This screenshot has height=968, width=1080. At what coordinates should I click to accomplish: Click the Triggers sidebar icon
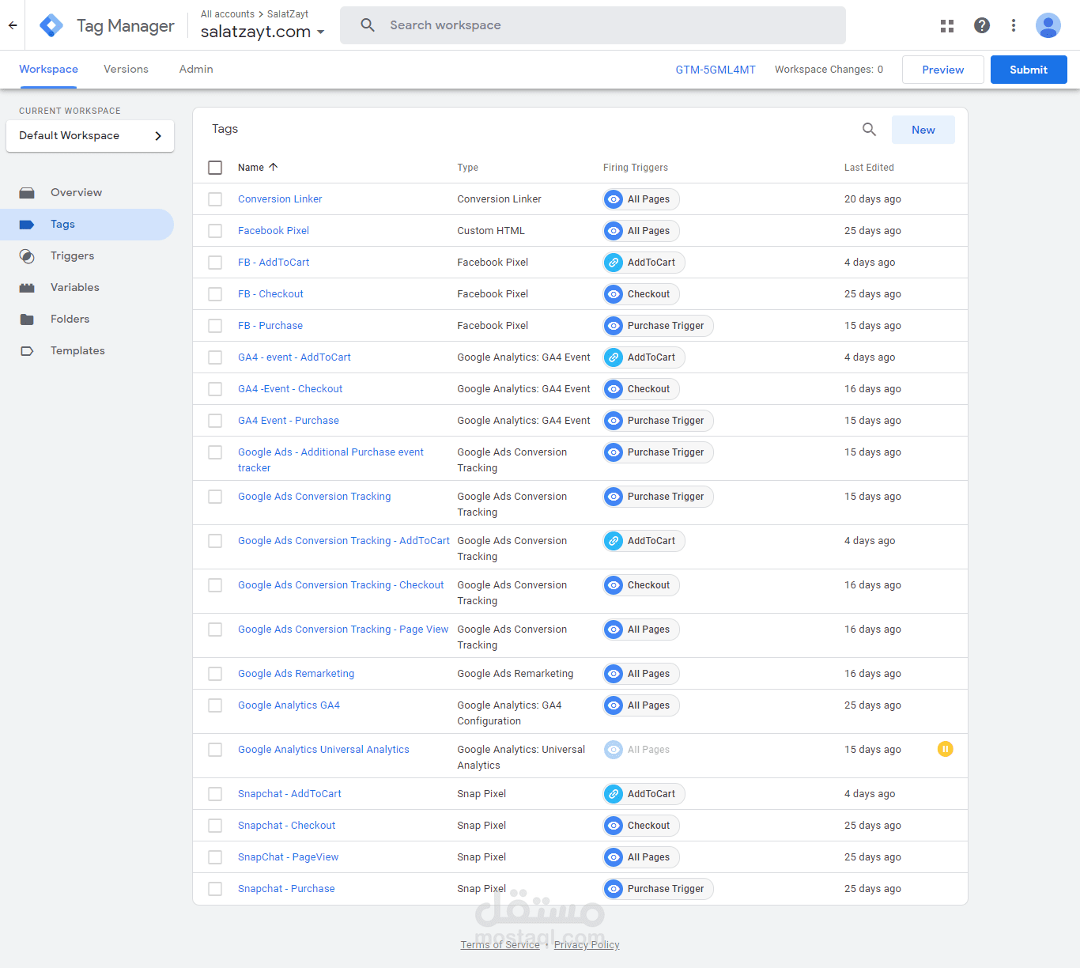(27, 256)
